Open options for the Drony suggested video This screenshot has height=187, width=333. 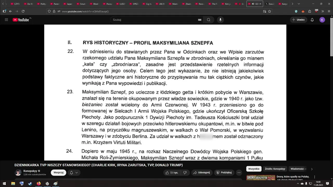pyautogui.click(x=315, y=177)
